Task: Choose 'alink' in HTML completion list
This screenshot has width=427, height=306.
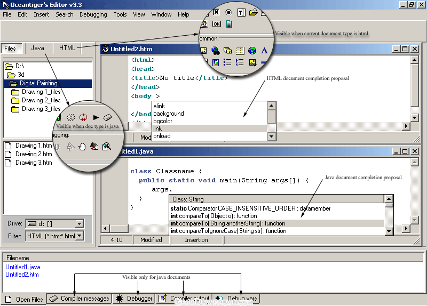Action: click(209, 106)
